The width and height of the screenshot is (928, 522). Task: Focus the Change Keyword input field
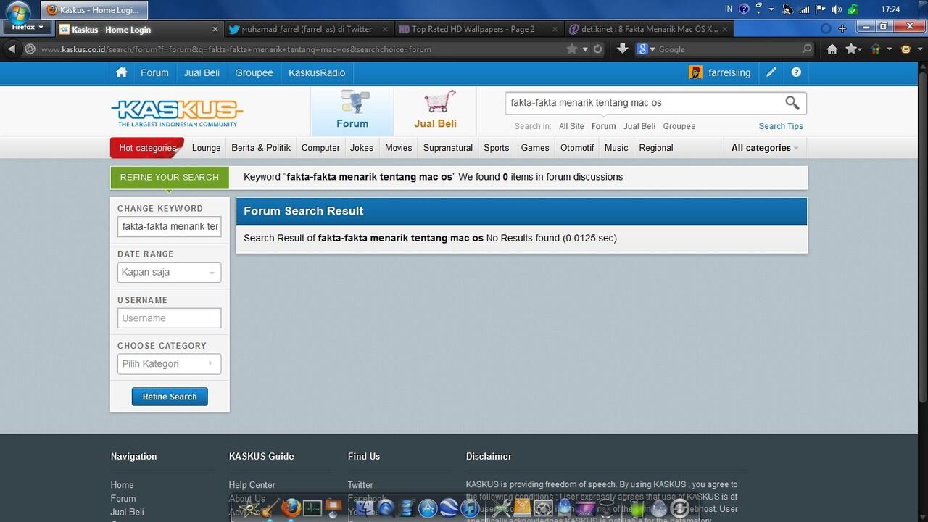coord(169,227)
